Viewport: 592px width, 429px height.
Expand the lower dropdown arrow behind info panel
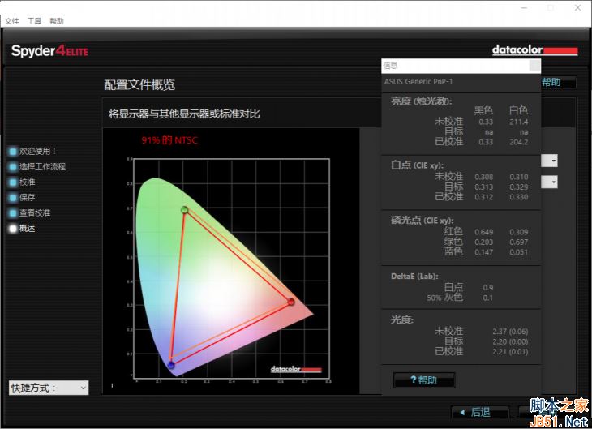pos(550,182)
